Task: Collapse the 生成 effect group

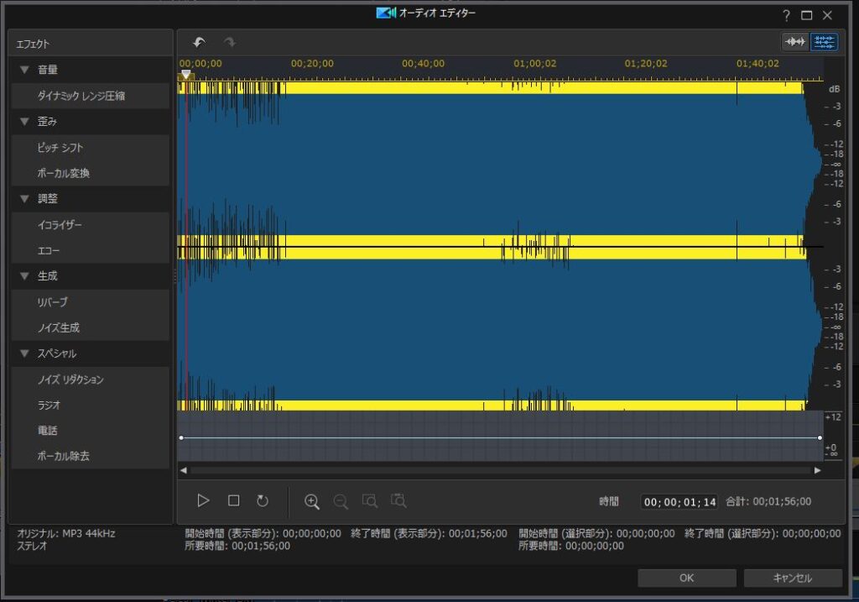Action: (x=24, y=275)
